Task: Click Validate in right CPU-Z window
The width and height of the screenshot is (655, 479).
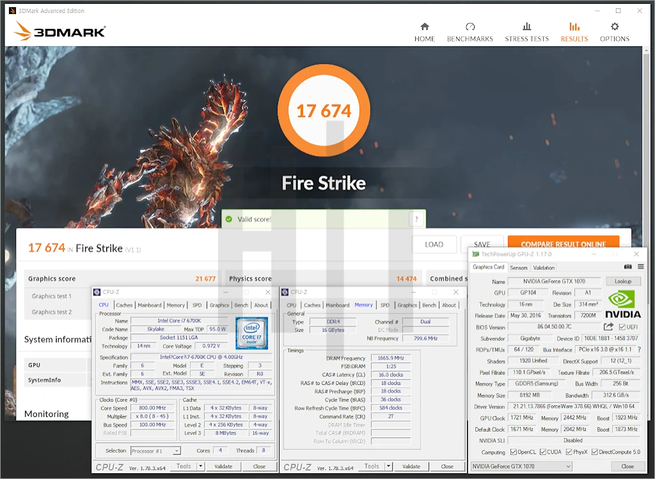Action: tap(411, 466)
